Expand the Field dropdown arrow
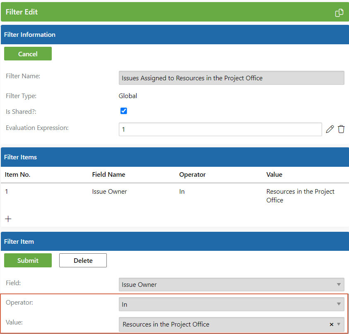The image size is (349, 334). (339, 284)
